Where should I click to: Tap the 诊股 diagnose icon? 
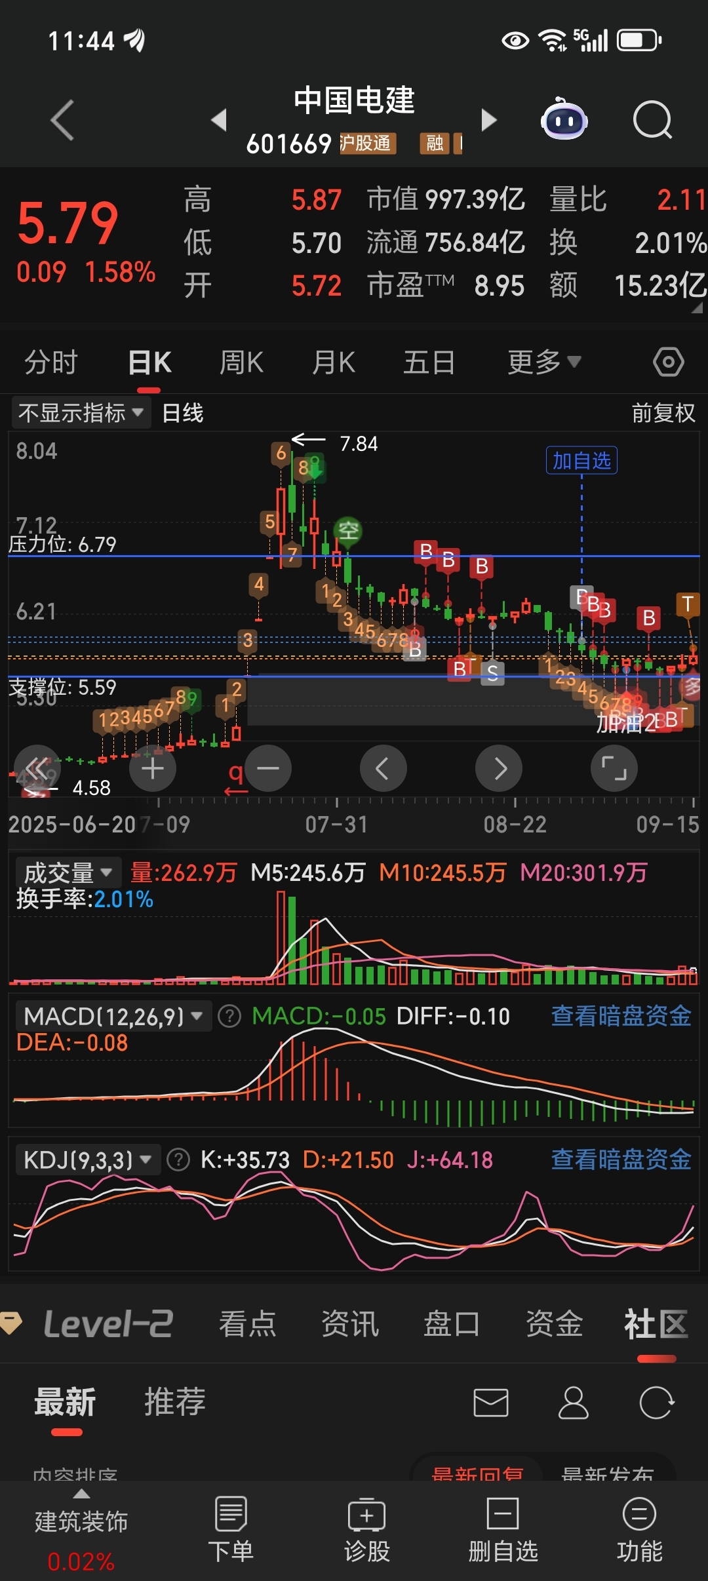366,1530
